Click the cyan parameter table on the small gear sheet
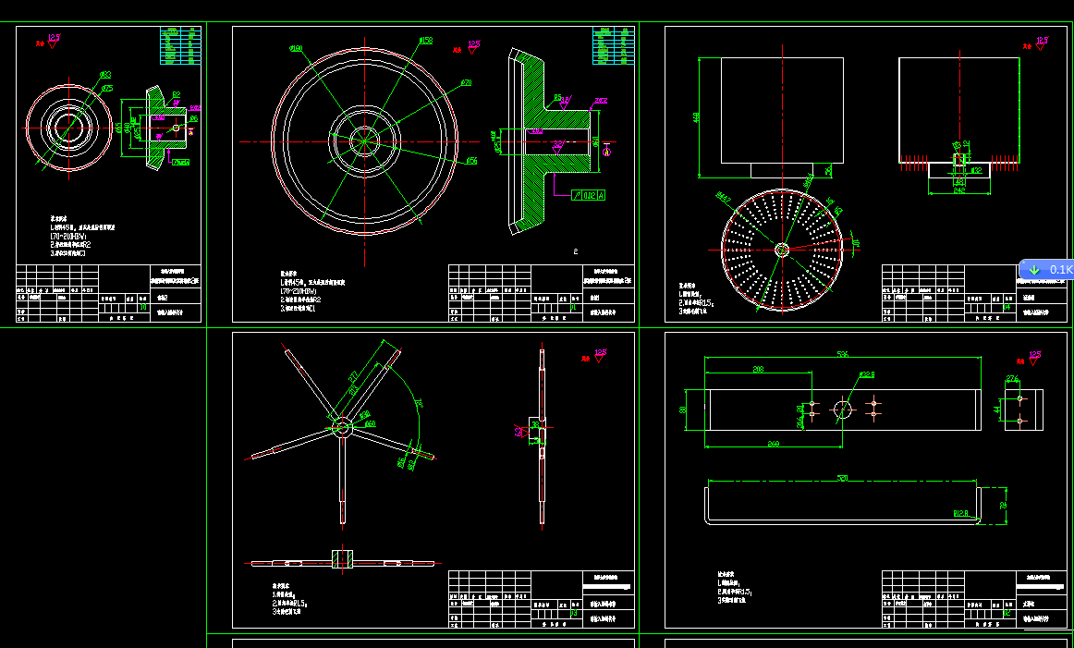Image resolution: width=1074 pixels, height=648 pixels. click(181, 45)
